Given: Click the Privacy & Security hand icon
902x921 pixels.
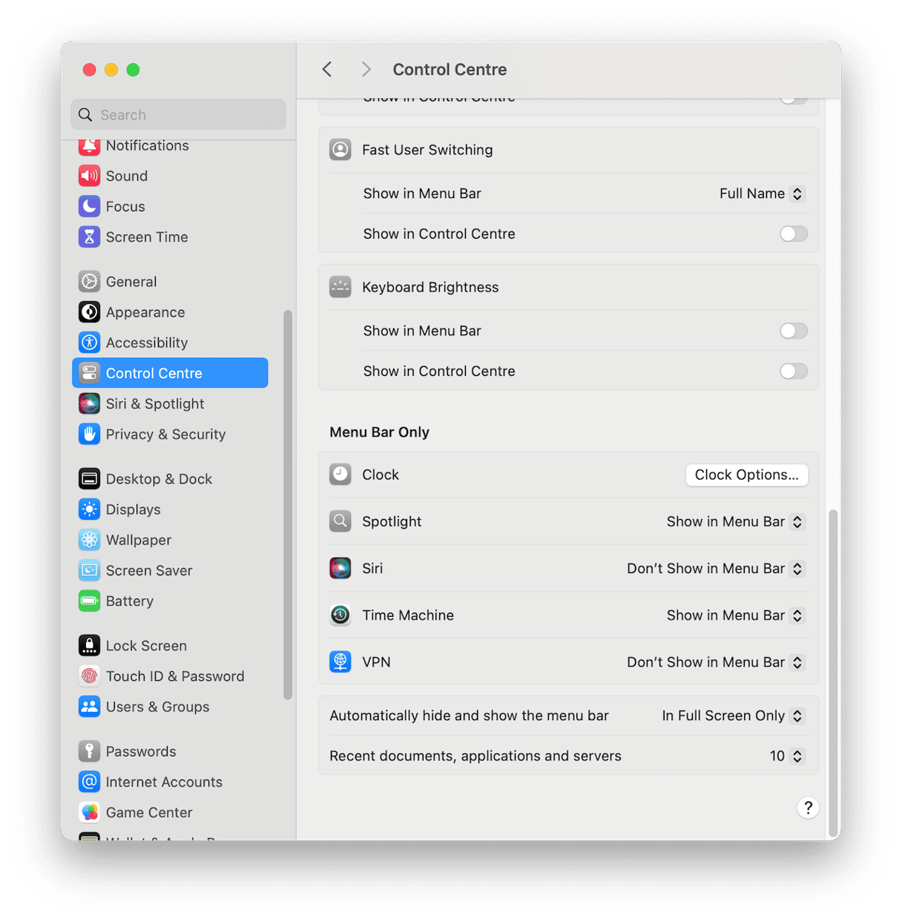Looking at the screenshot, I should point(89,434).
